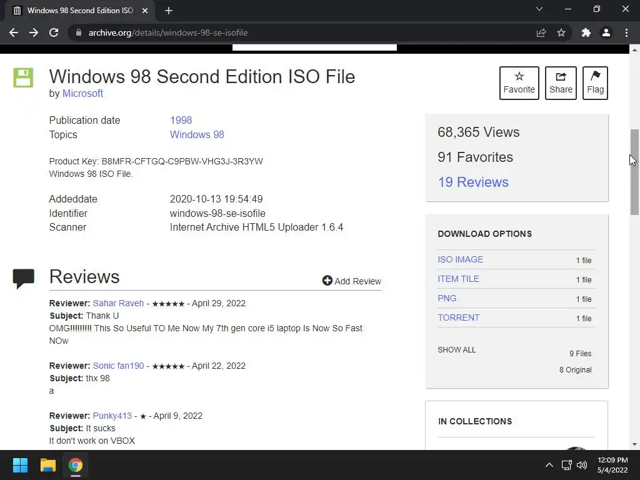This screenshot has width=640, height=480.
Task: Open the Windows Start menu
Action: [x=20, y=465]
